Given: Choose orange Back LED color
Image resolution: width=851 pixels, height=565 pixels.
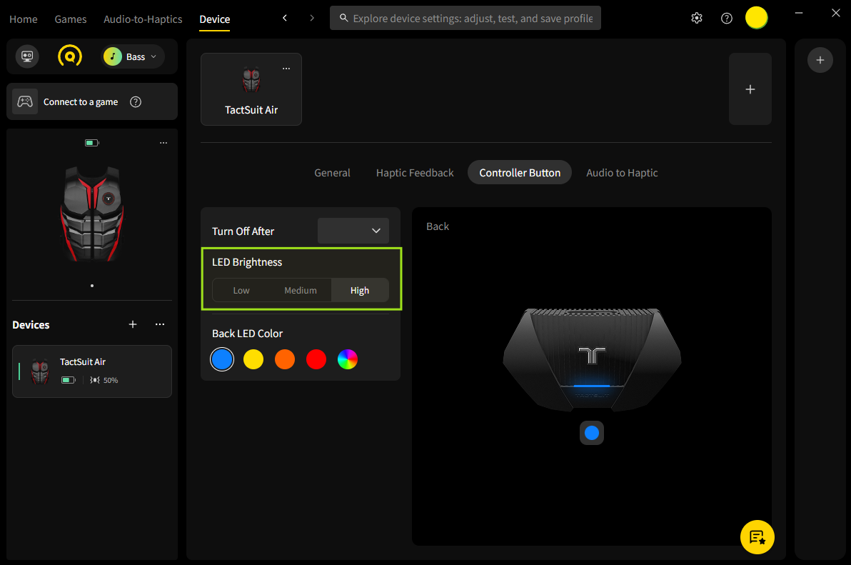Looking at the screenshot, I should tap(285, 359).
